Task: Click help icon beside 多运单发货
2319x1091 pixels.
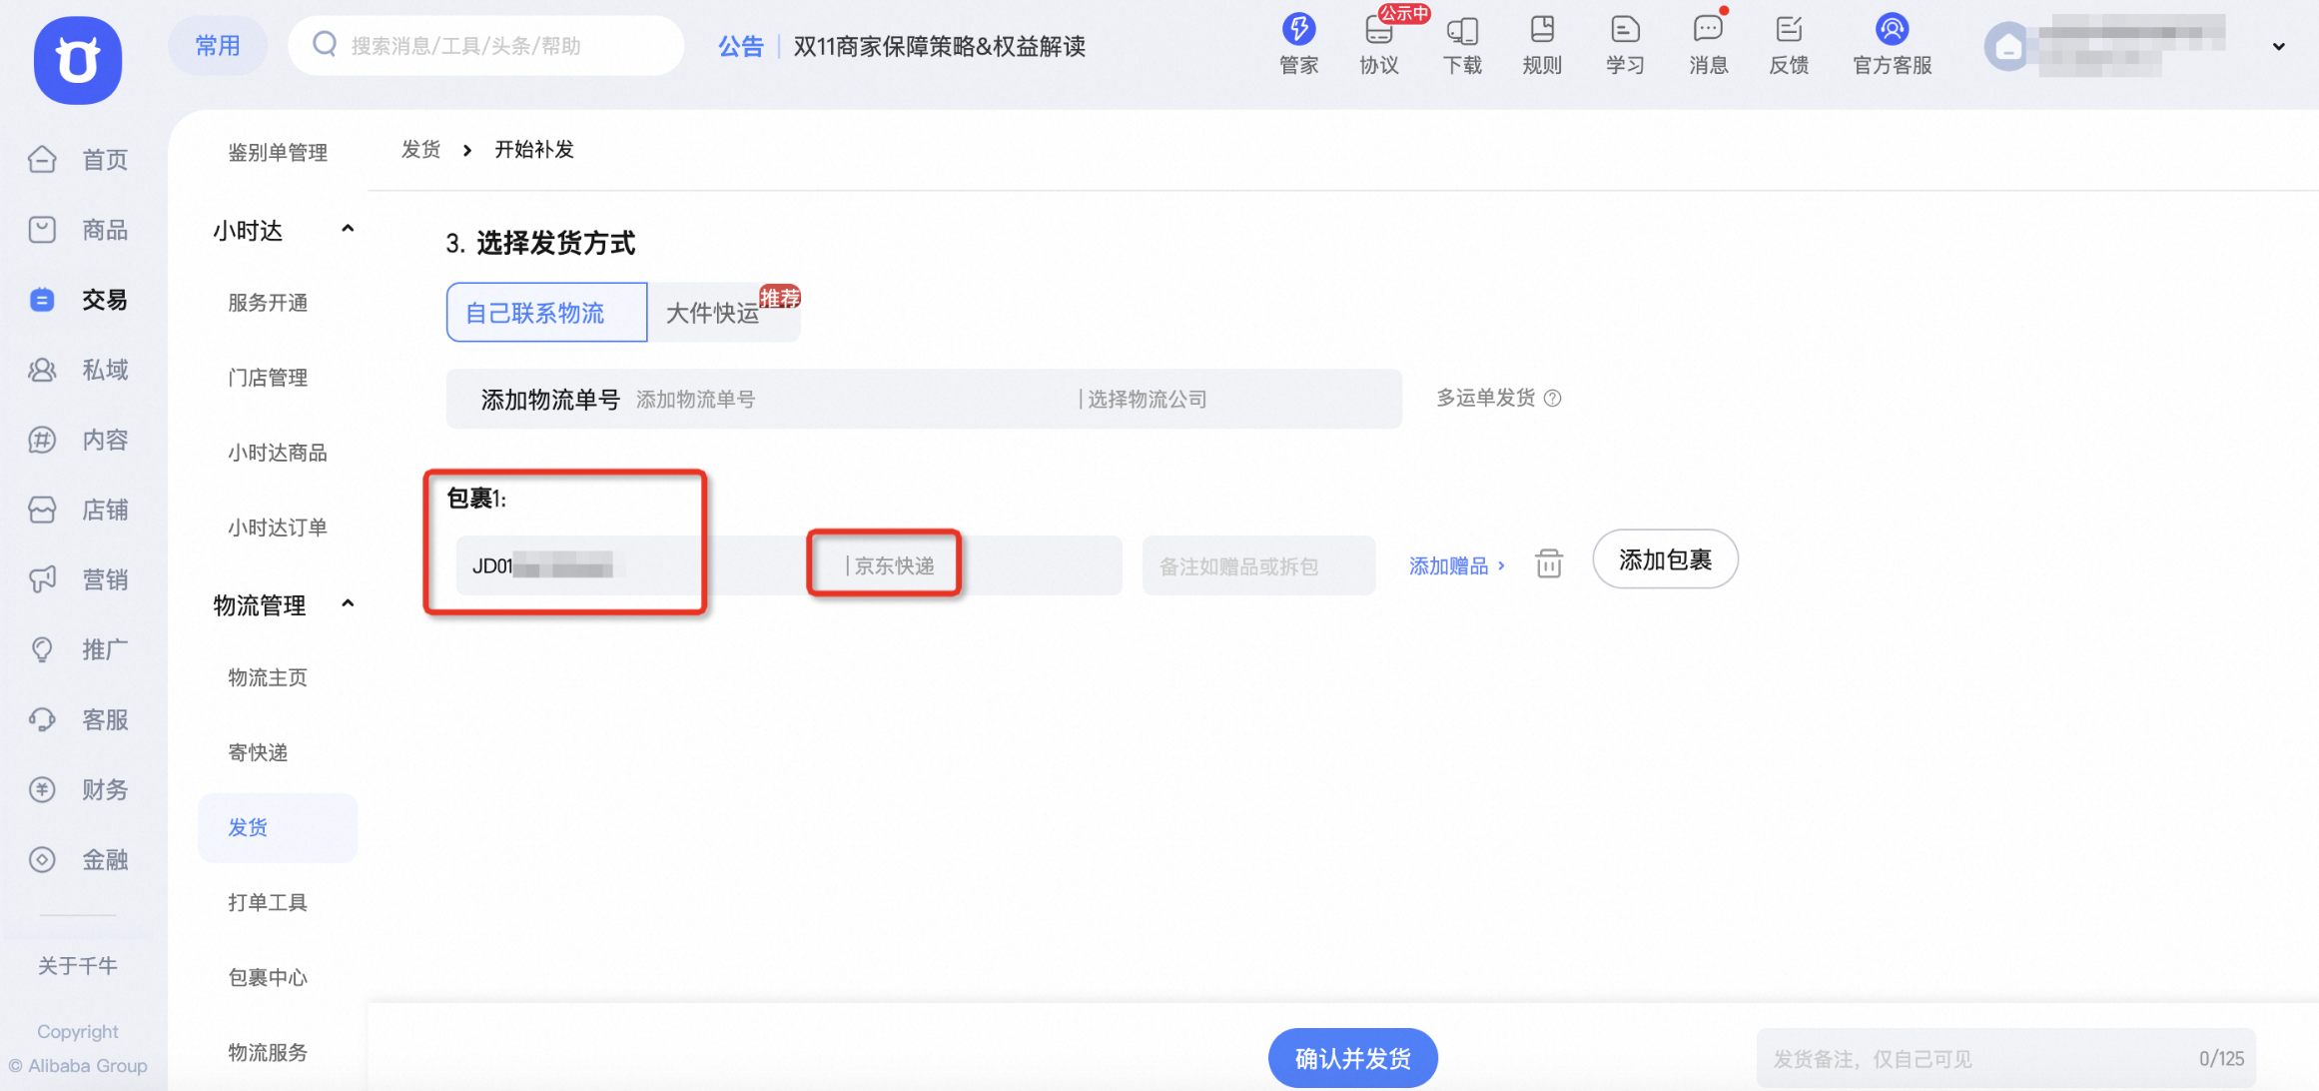Action: (x=1553, y=399)
